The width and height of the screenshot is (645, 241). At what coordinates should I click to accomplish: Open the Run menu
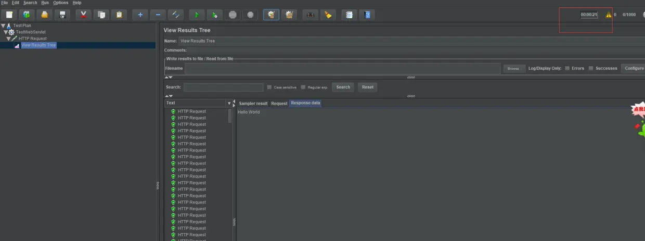[45, 3]
